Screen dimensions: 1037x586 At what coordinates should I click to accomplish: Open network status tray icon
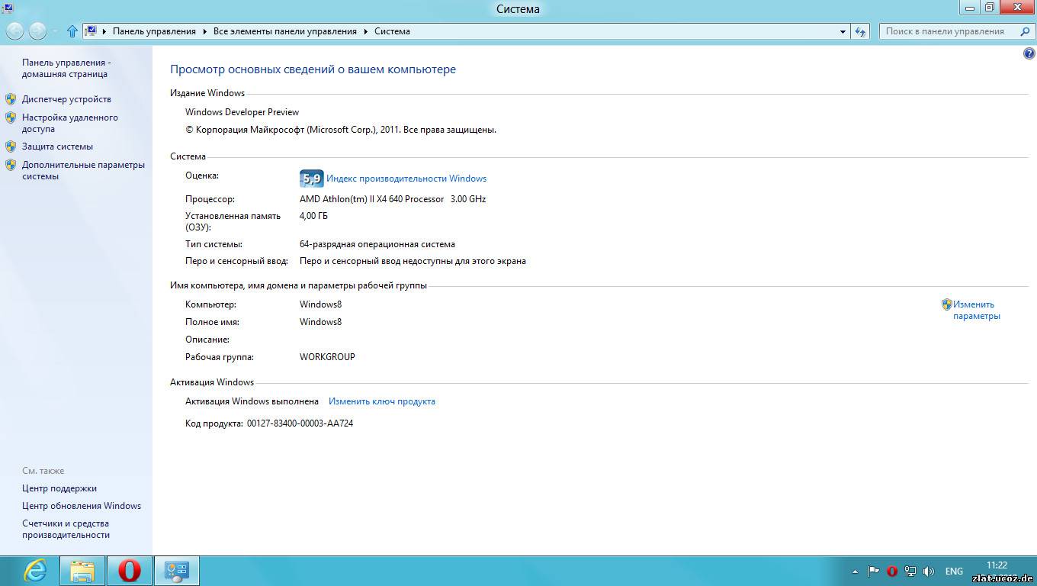(910, 571)
